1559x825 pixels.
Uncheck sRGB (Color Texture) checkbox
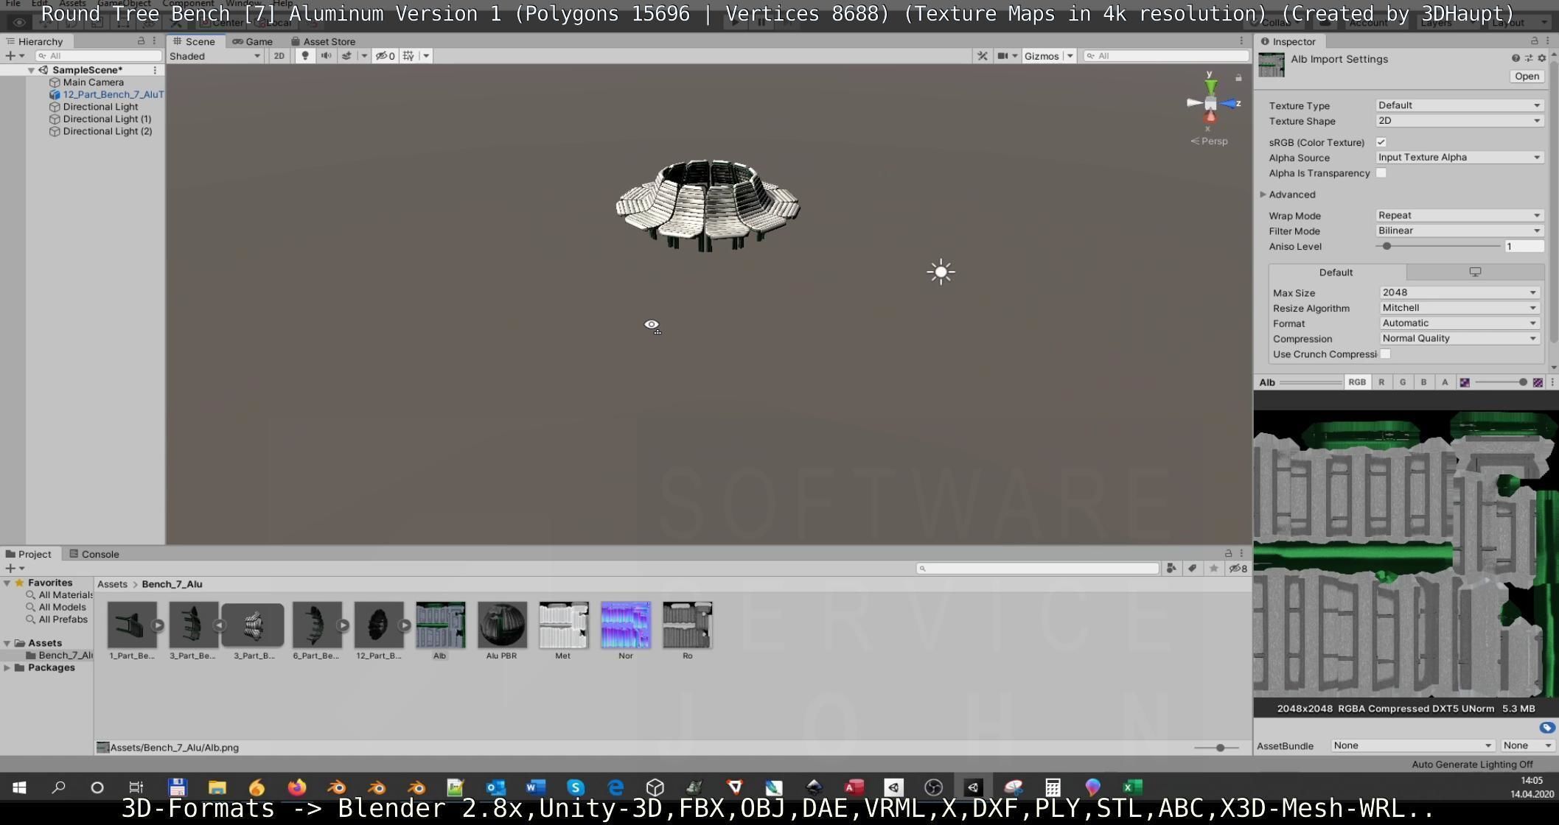1381,142
